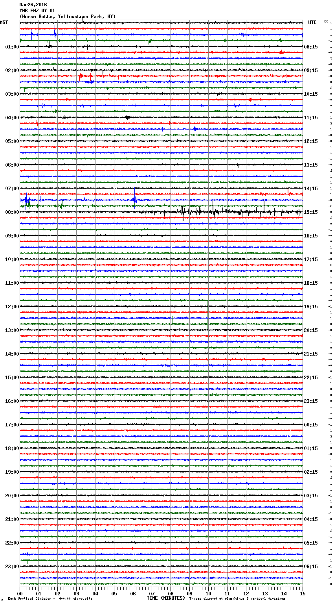Click the 11:15 UTC row label
The image size is (334, 604).
coord(311,118)
